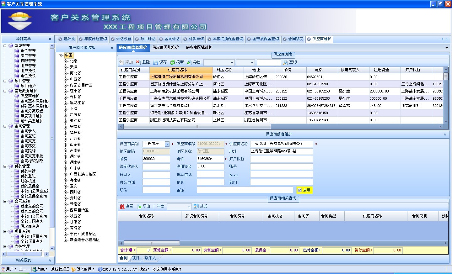Switch to the 联系人 bottom tab
The width and height of the screenshot is (452, 274).
coord(150,258)
